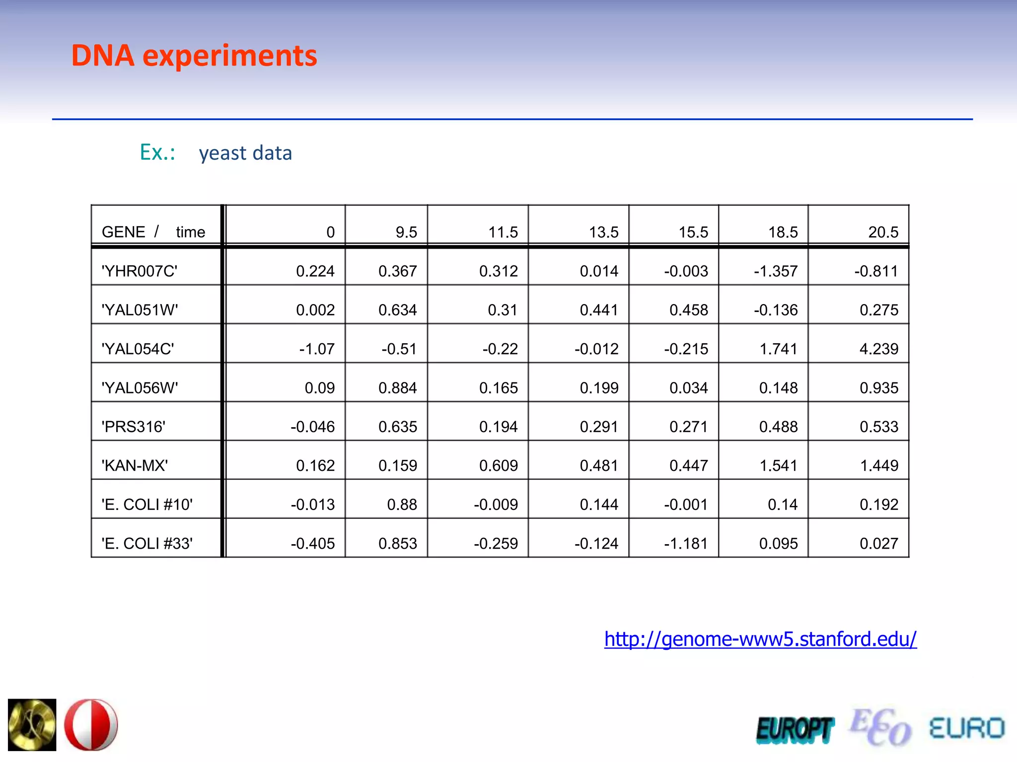
Task: Click the gold ring logo at bottom left
Action: pos(32,725)
